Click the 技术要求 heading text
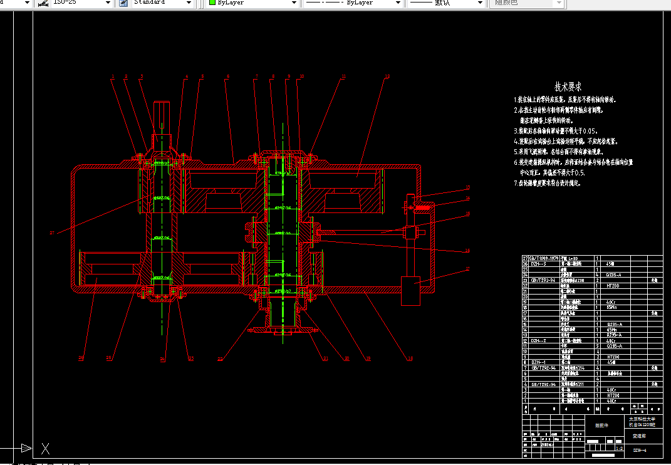This screenshot has width=671, height=465. (x=568, y=87)
